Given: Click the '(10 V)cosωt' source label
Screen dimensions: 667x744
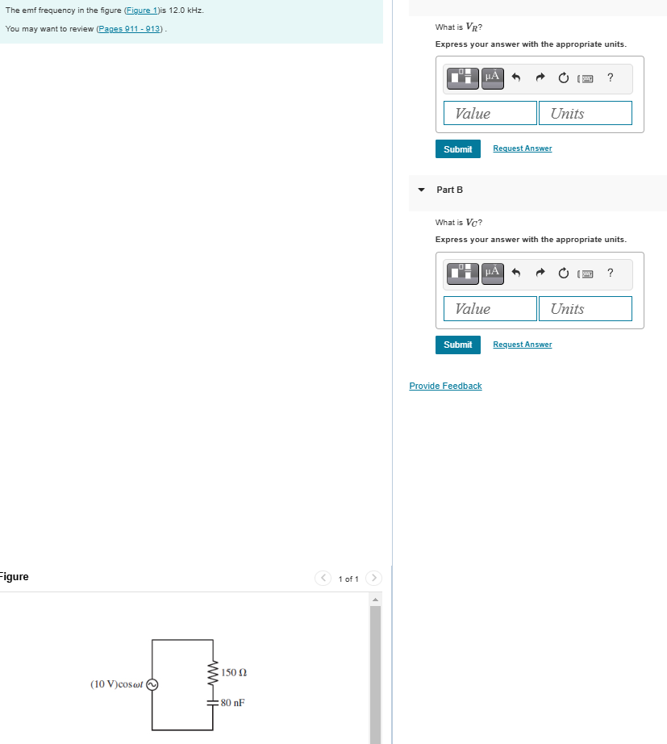Looking at the screenshot, I should coord(117,684).
